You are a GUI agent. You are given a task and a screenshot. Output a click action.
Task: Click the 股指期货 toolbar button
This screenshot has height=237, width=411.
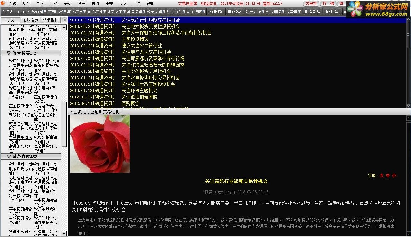pyautogui.click(x=312, y=12)
